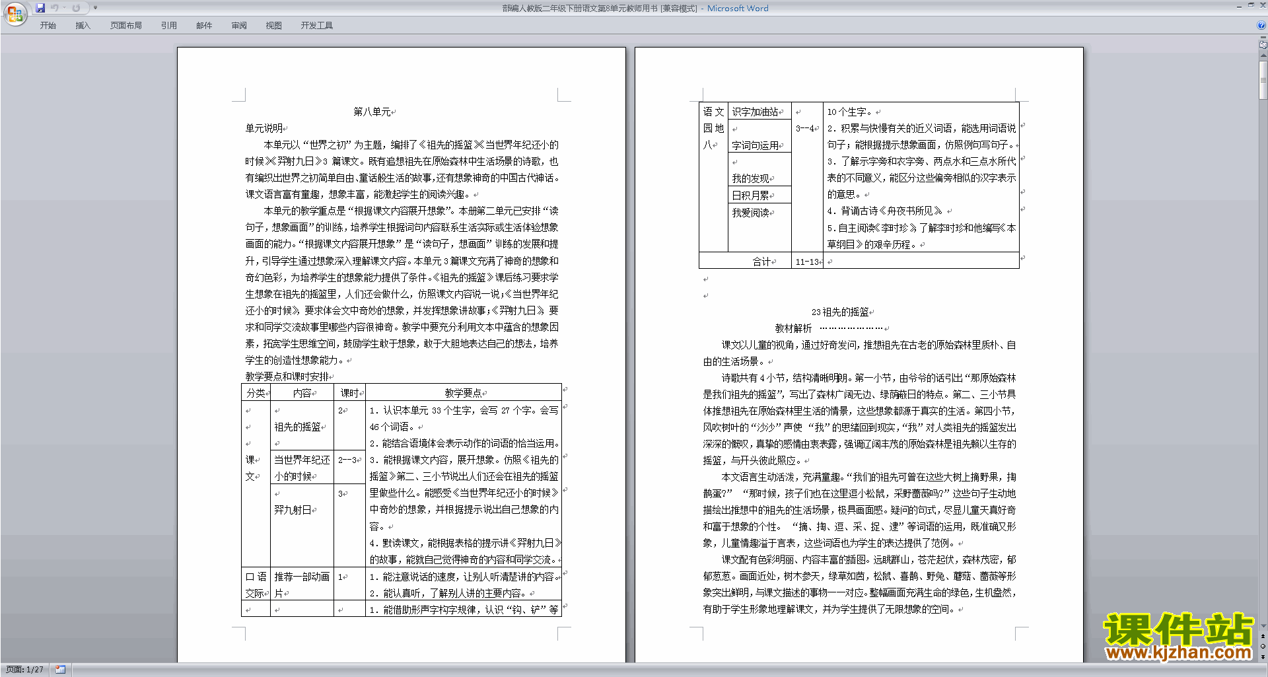Click the vertical scrollbar down arrow

pyautogui.click(x=1263, y=626)
